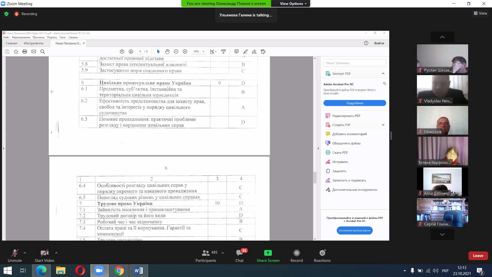This screenshot has height=277, width=492.
Task: Click the encryption shield icon
Action: [6, 14]
